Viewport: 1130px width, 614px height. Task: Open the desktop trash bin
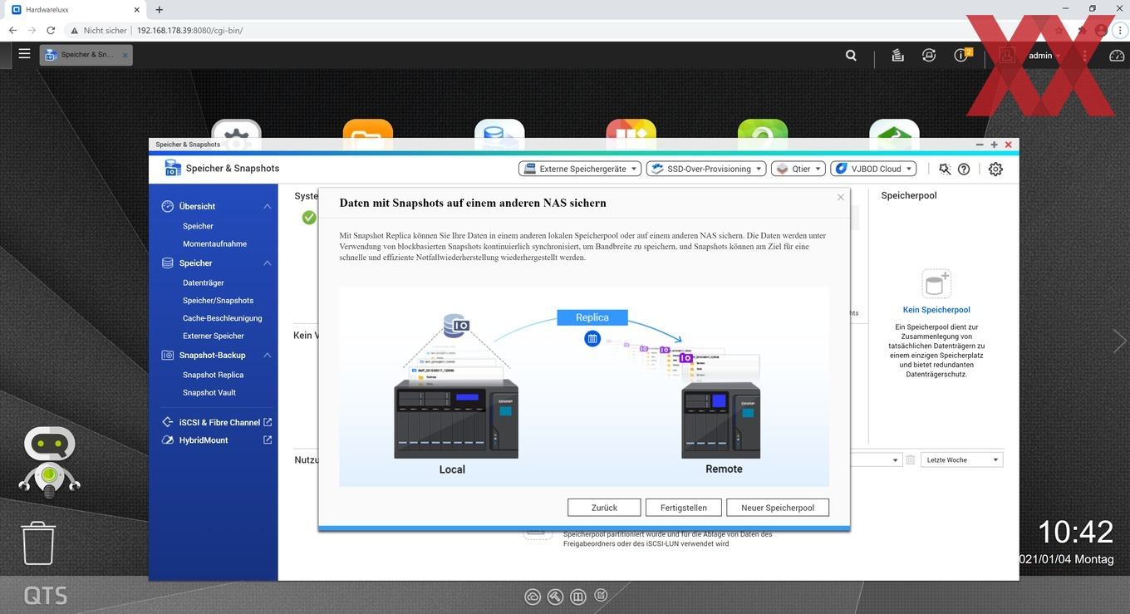click(x=38, y=543)
